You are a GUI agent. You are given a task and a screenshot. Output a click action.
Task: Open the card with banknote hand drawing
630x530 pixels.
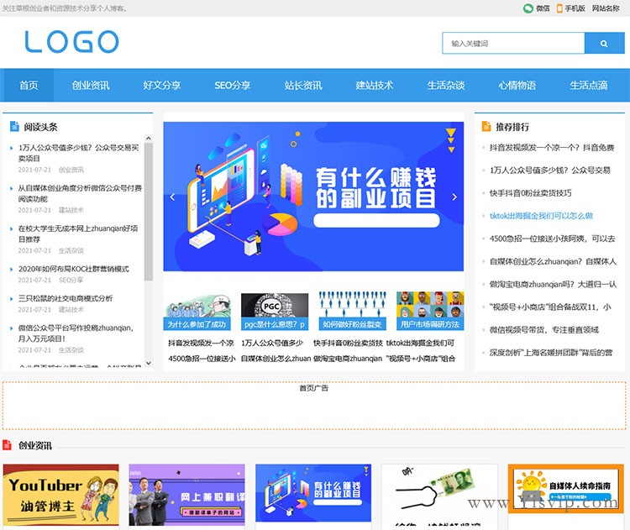click(439, 495)
